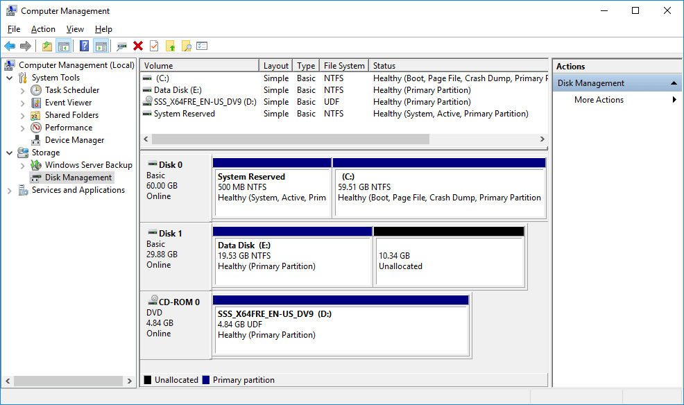Click the Computer Management icon in the title bar
This screenshot has height=405, width=684.
coord(11,10)
